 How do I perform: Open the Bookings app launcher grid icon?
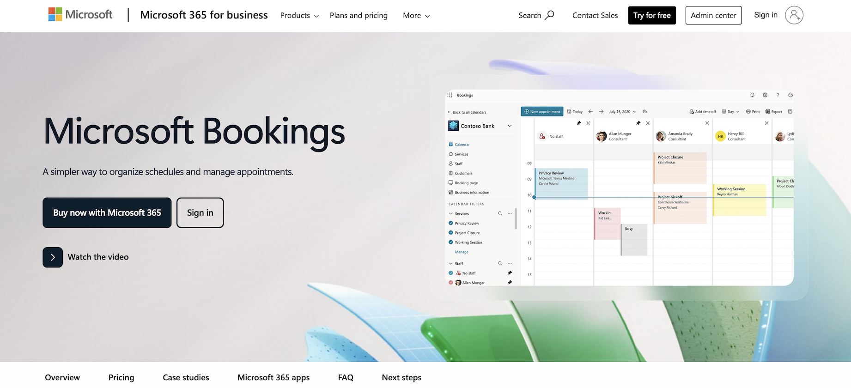tap(450, 95)
